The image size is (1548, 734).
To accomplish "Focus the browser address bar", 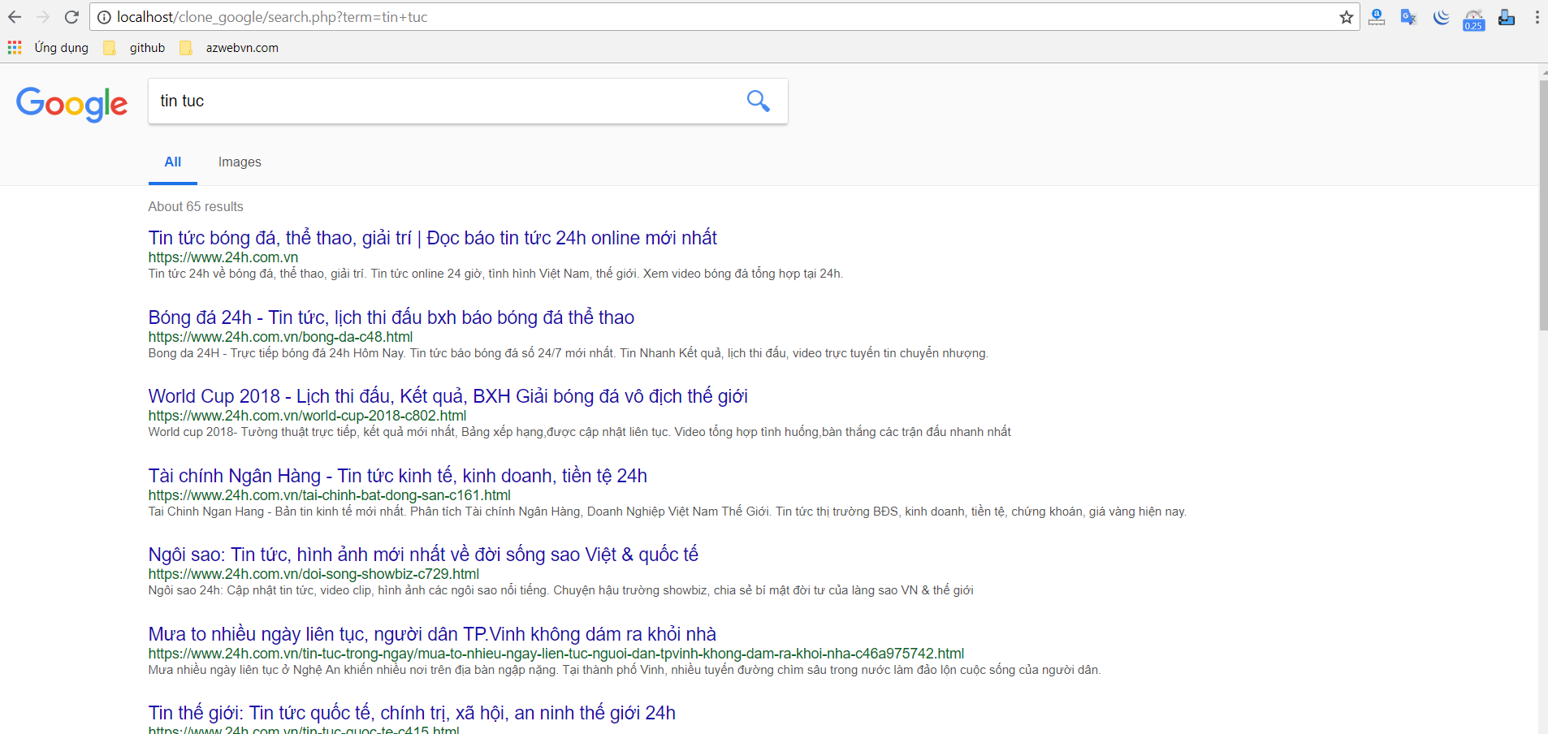I will (x=723, y=17).
